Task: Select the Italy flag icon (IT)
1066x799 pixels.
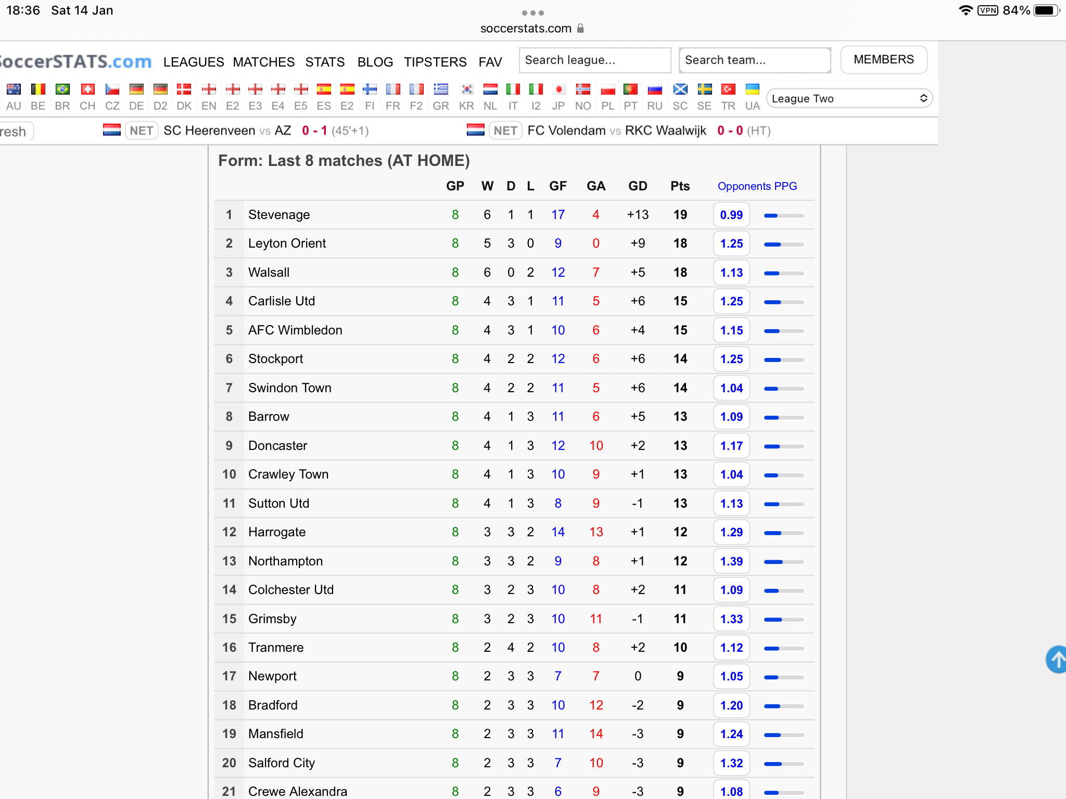Action: [x=513, y=89]
